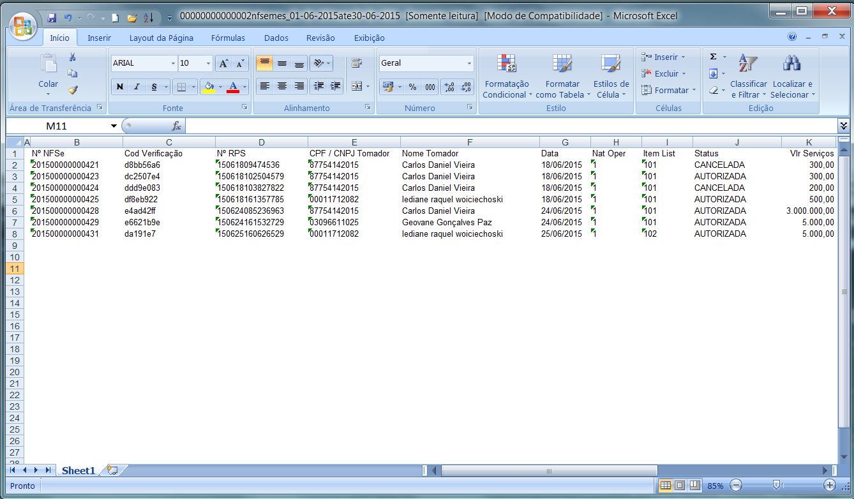Open the Exibição tab
The width and height of the screenshot is (854, 499).
coord(370,38)
